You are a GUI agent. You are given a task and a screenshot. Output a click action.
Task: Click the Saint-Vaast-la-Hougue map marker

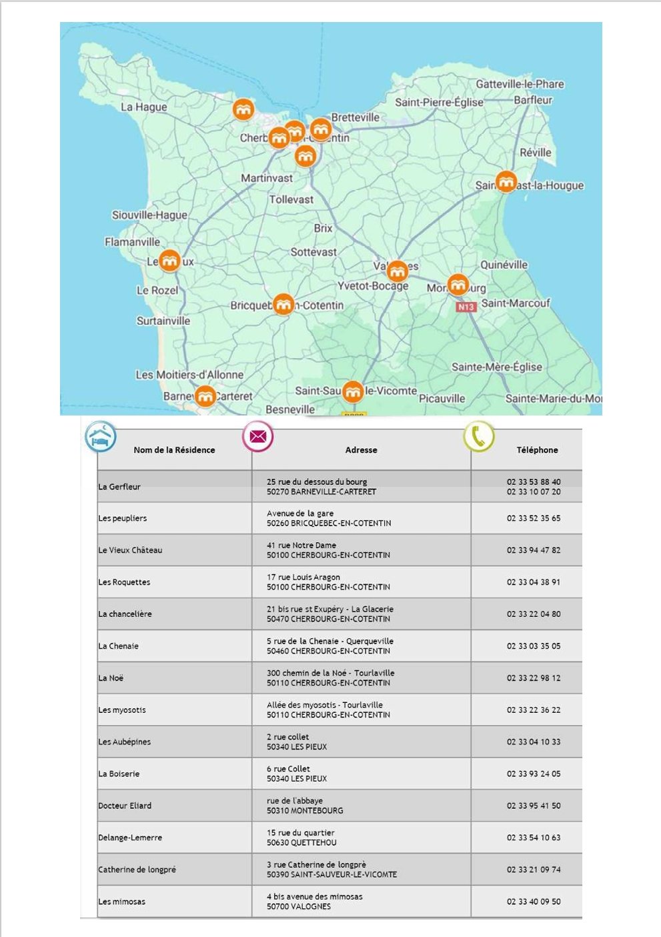click(x=506, y=181)
